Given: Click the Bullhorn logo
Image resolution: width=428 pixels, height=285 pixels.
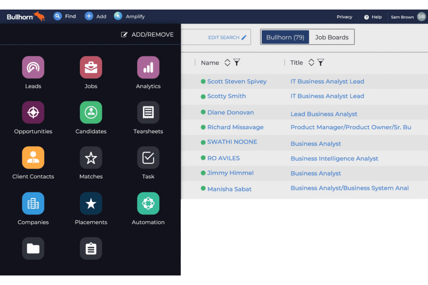Looking at the screenshot, I should click(26, 16).
